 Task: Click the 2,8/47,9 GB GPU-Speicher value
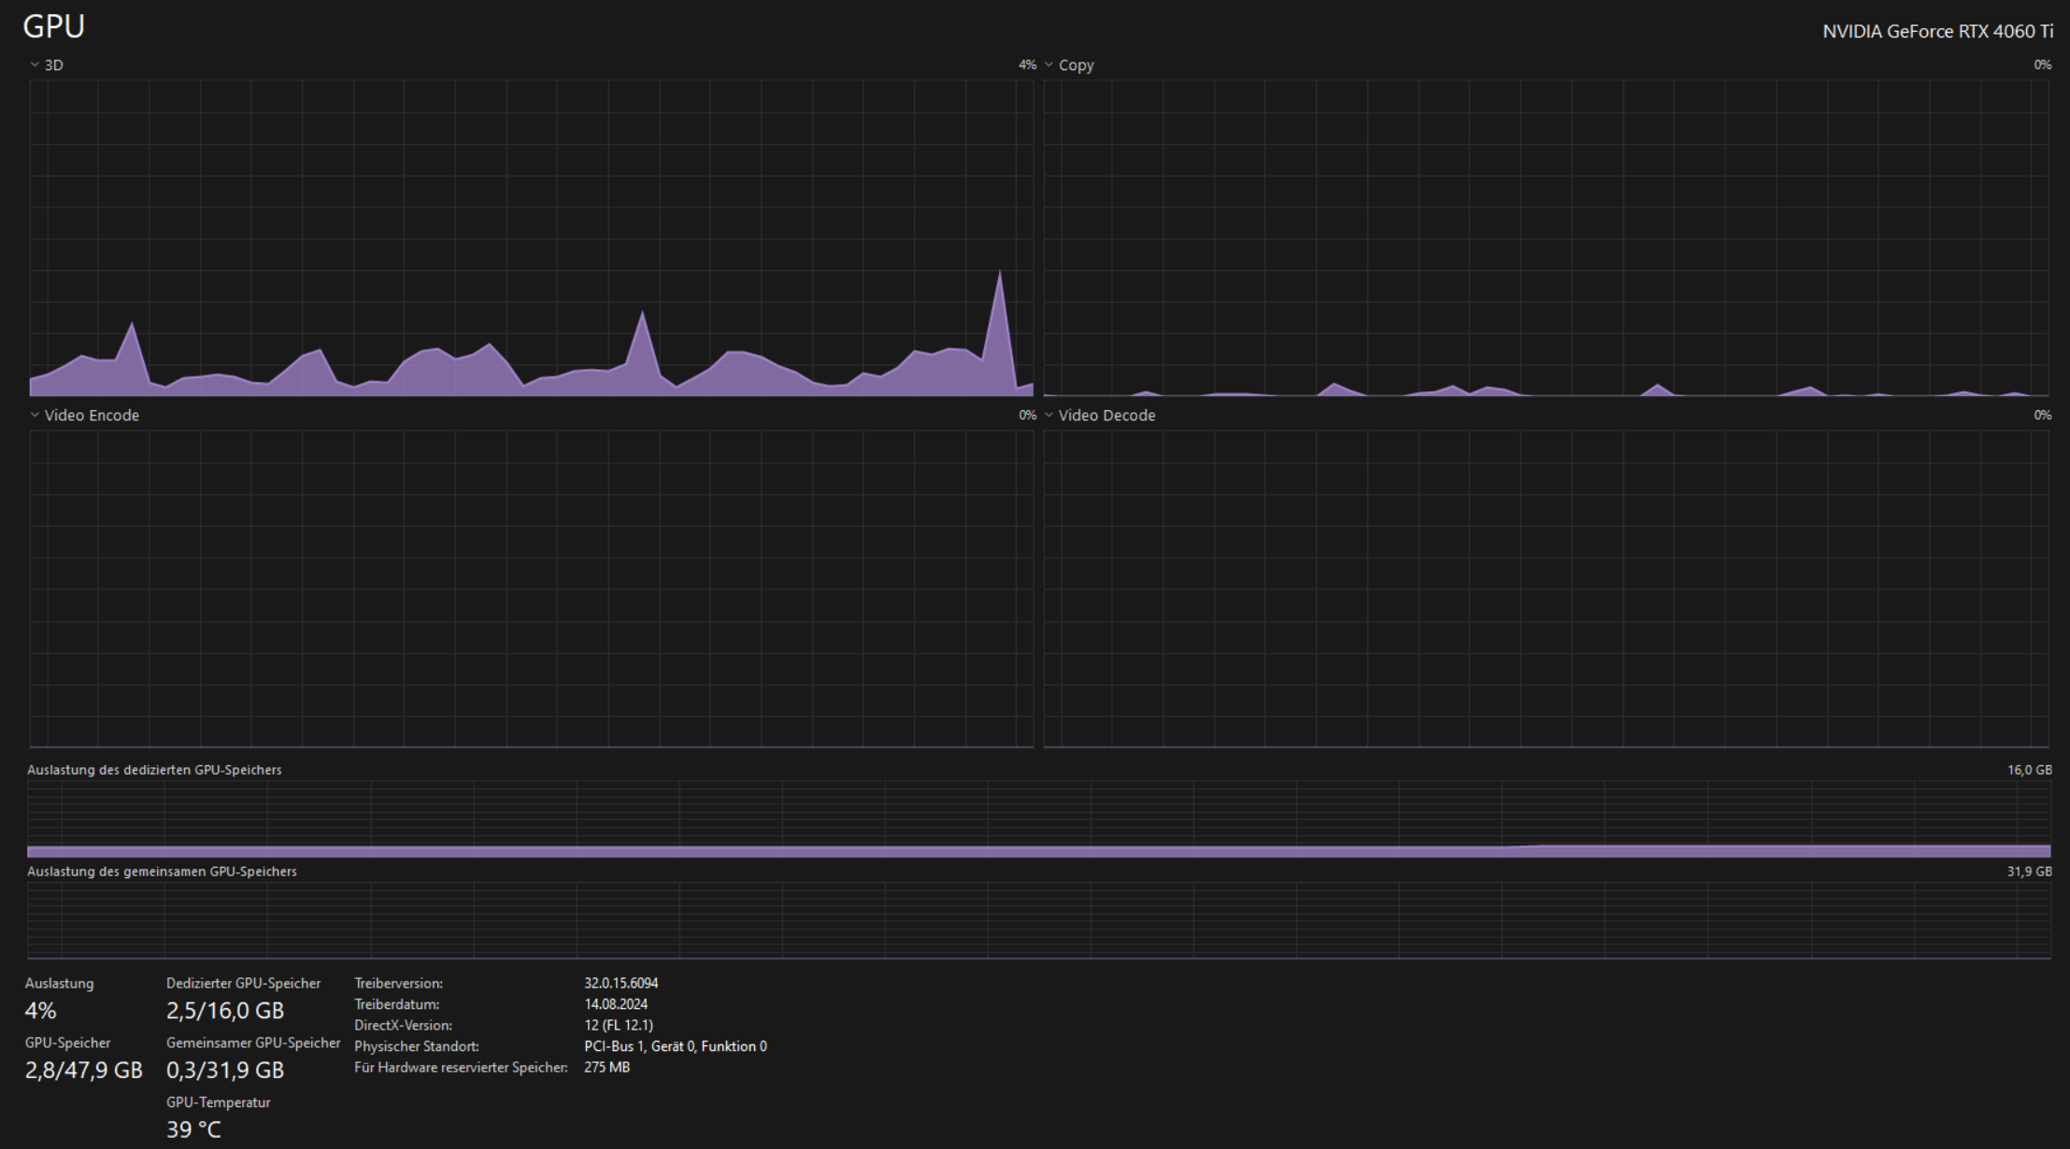(x=84, y=1071)
